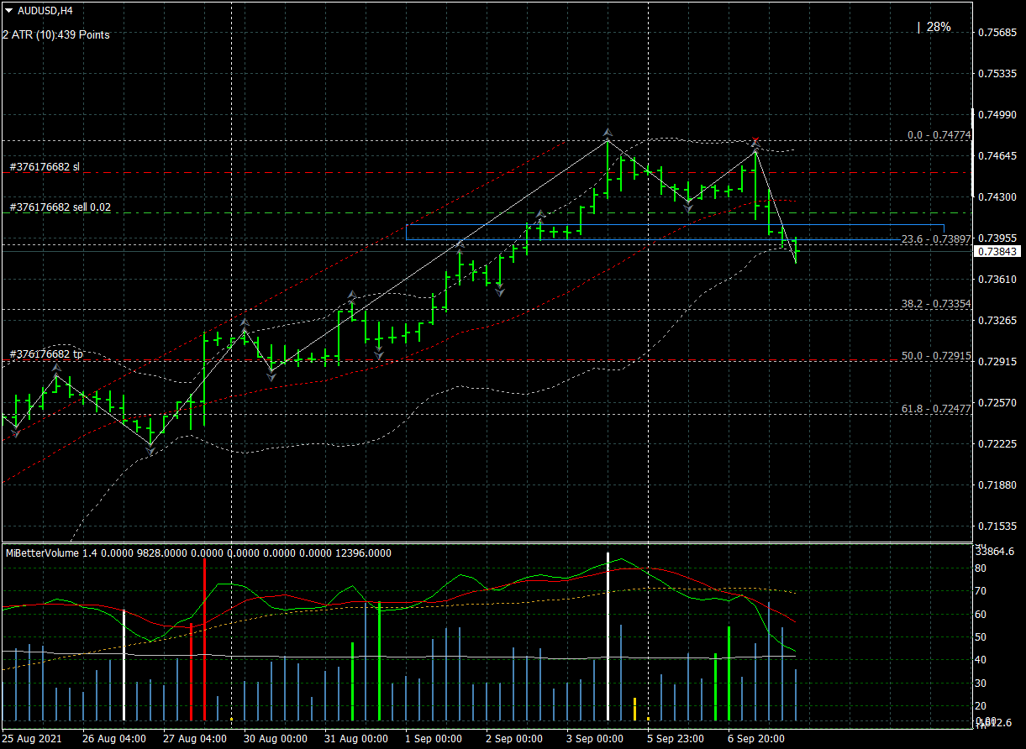Click the AUDUSD,H4 chart title
The height and width of the screenshot is (749, 1026).
click(45, 11)
